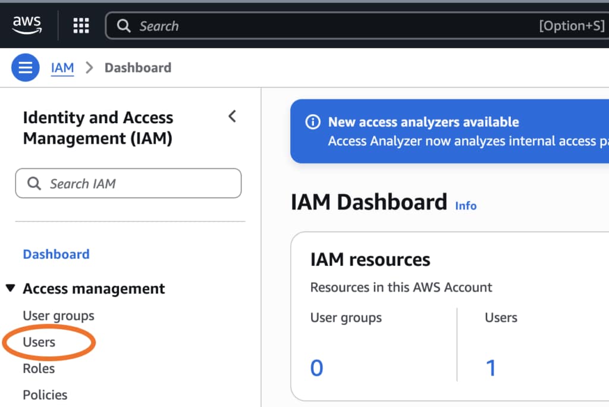The width and height of the screenshot is (609, 407).
Task: Collapse the IAM sidebar with the left chevron
Action: [232, 117]
